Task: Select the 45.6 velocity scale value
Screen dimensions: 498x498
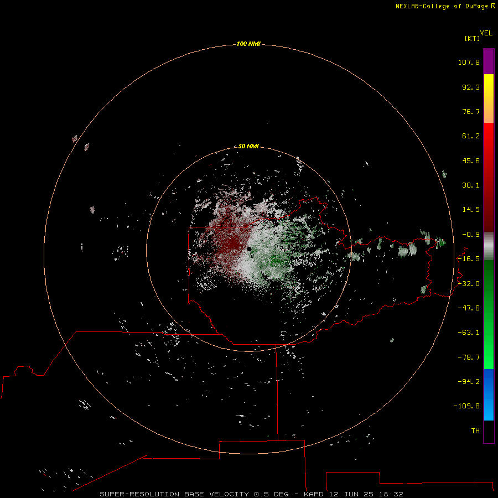Action: (471, 160)
